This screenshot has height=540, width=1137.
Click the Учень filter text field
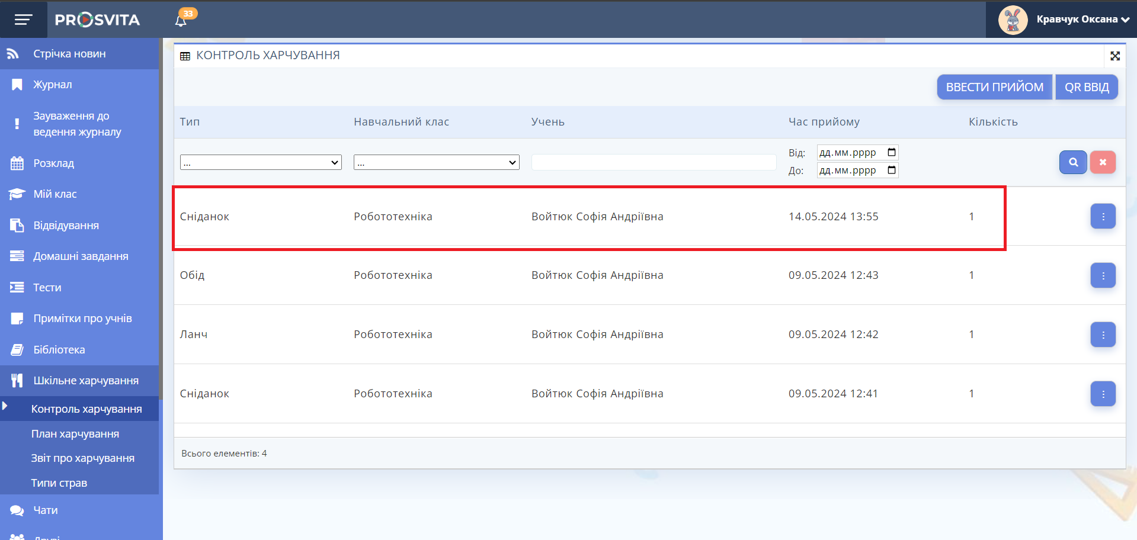(653, 162)
